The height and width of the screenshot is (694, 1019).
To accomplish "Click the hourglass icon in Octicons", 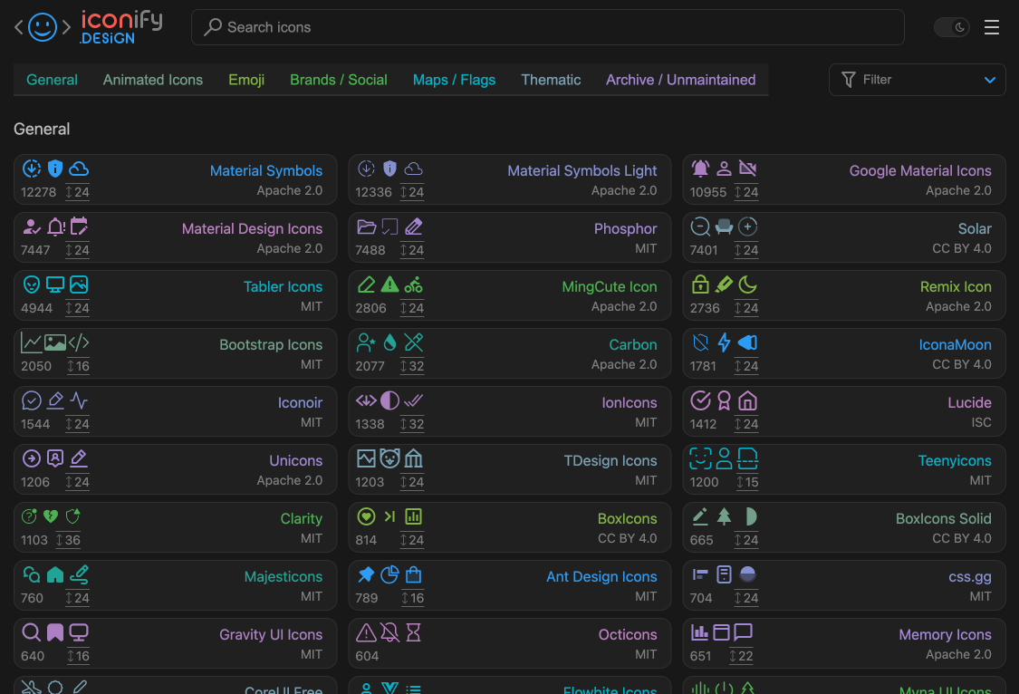I will click(x=413, y=632).
